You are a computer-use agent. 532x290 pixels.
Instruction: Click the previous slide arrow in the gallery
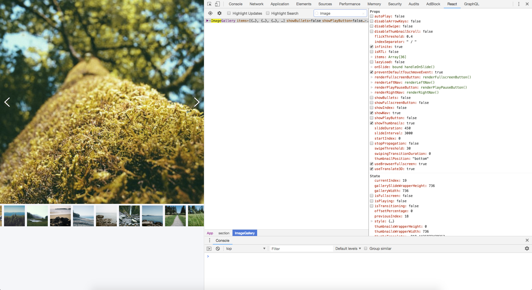7,102
